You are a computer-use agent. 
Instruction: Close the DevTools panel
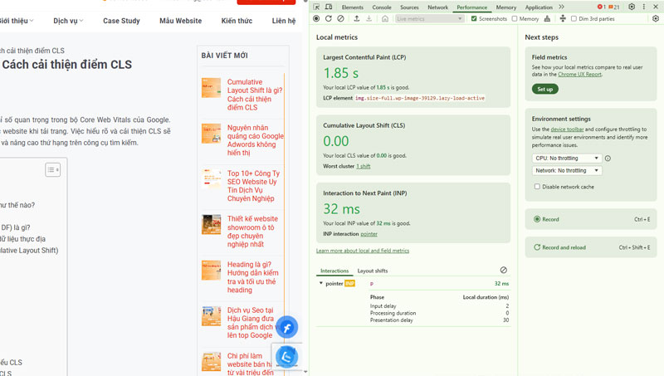point(656,7)
